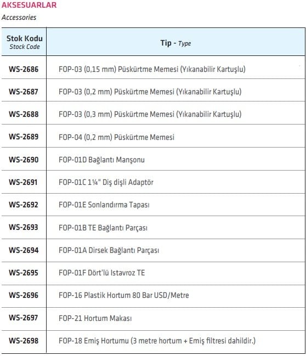Select FOP-16 Plastik Hortum 80 Bar entry
This screenshot has width=306, height=356.
(x=124, y=295)
